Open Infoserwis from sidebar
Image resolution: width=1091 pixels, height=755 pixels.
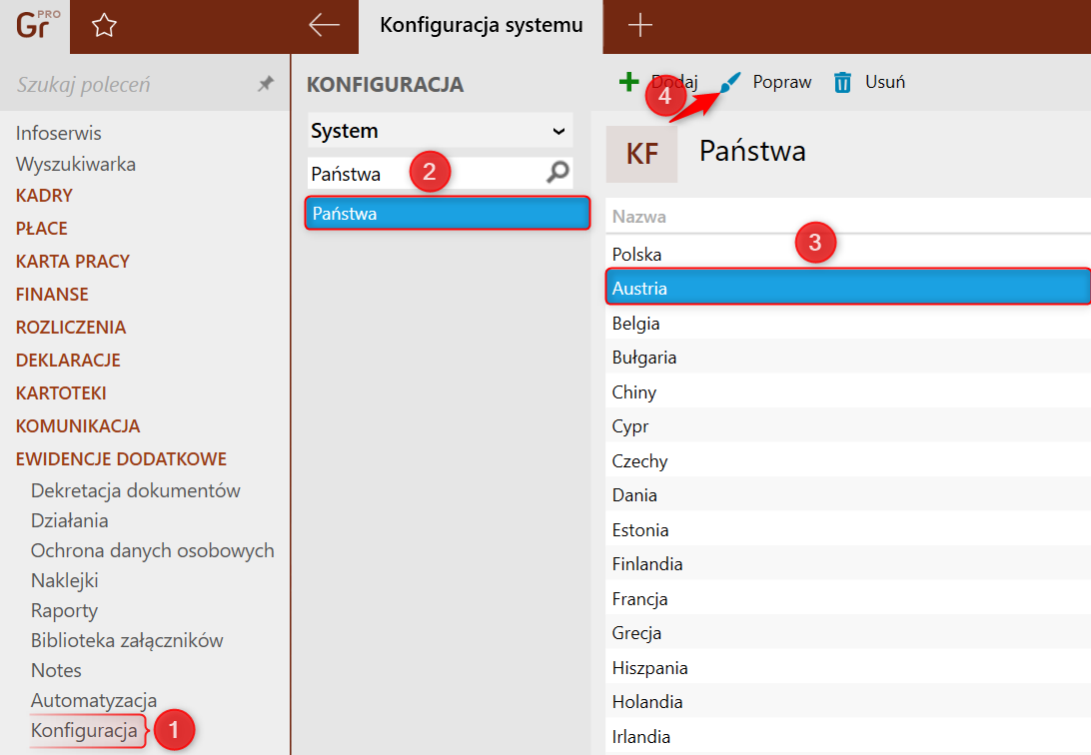click(x=58, y=133)
